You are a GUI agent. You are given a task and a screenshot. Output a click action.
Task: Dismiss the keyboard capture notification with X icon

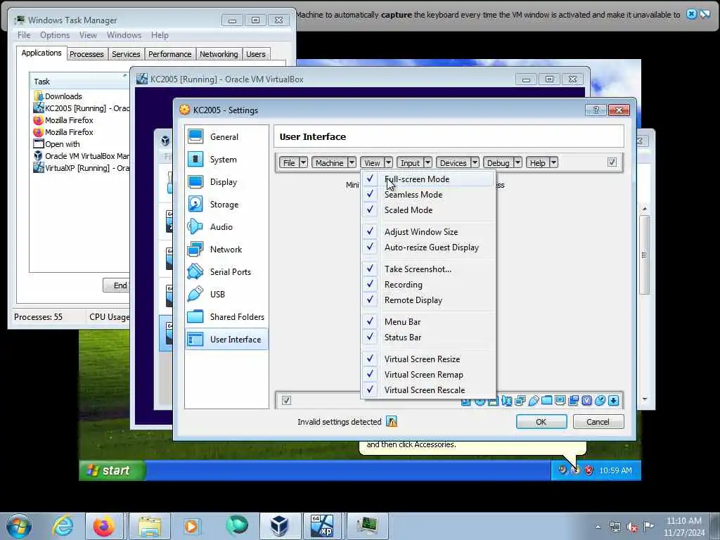[691, 14]
